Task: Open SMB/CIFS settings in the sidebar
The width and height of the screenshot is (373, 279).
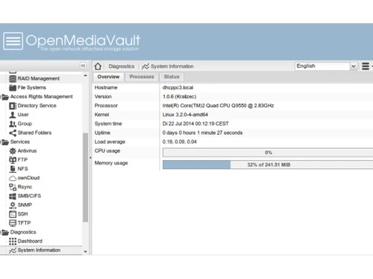Action: [29, 196]
